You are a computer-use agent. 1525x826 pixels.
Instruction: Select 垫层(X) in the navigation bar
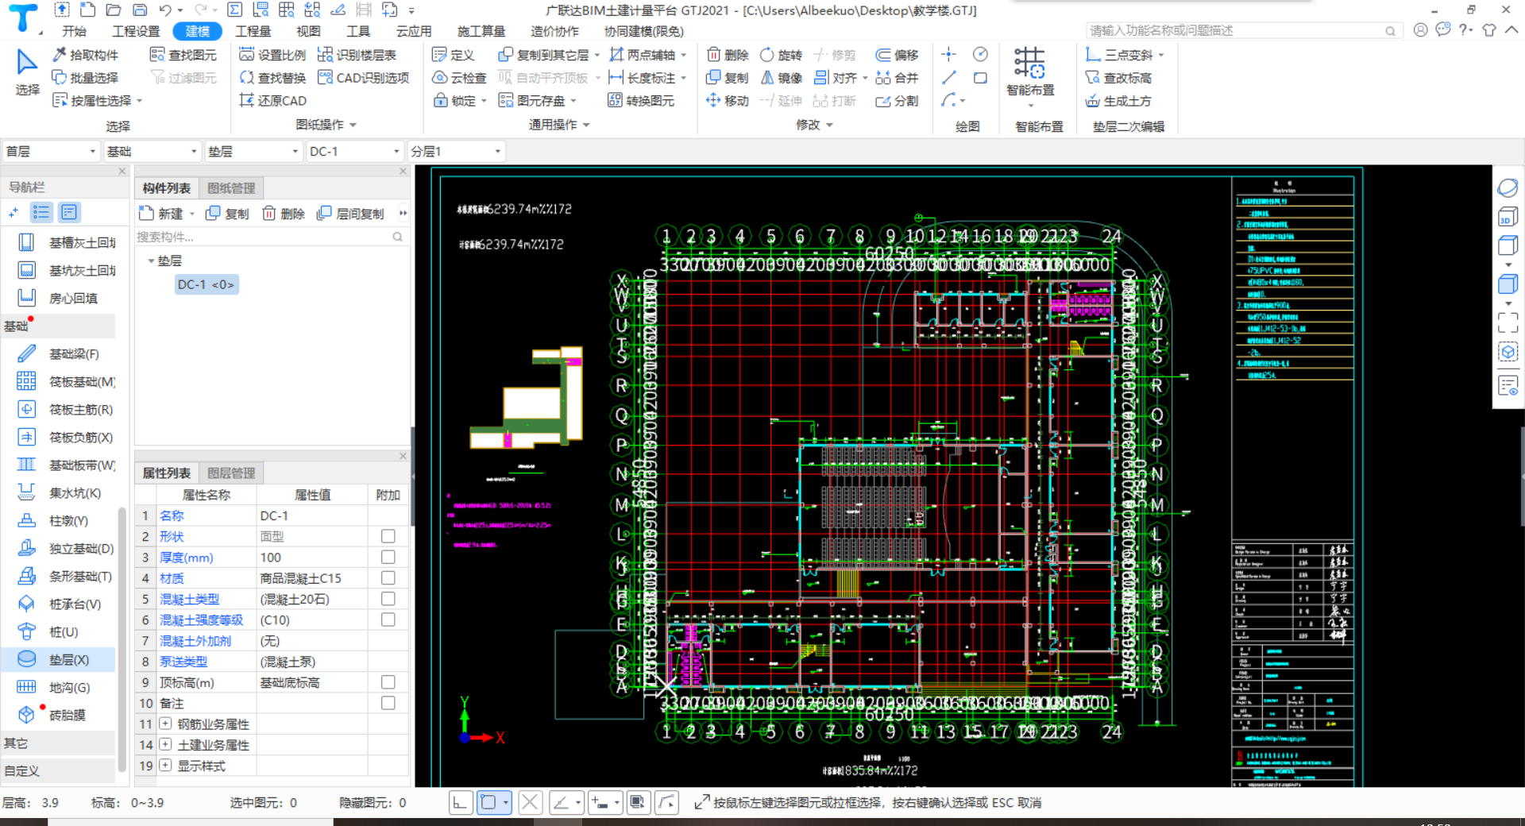(x=57, y=659)
